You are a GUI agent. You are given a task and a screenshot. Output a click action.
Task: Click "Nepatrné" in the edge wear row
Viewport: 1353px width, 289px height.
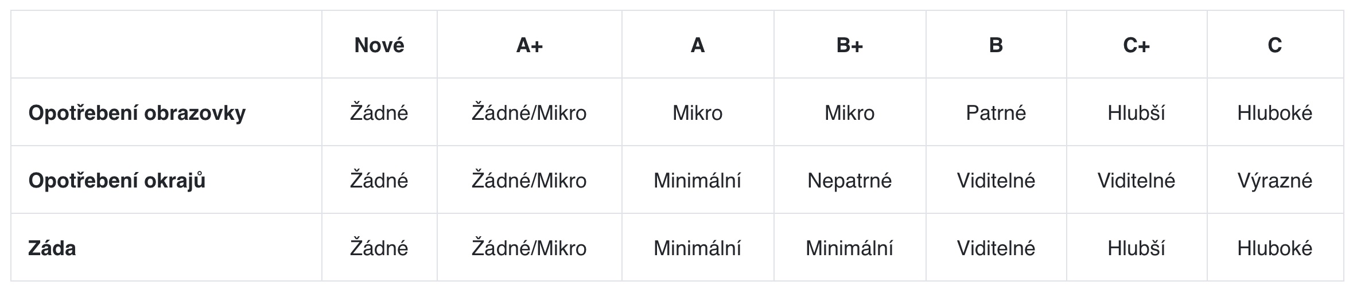tap(849, 181)
